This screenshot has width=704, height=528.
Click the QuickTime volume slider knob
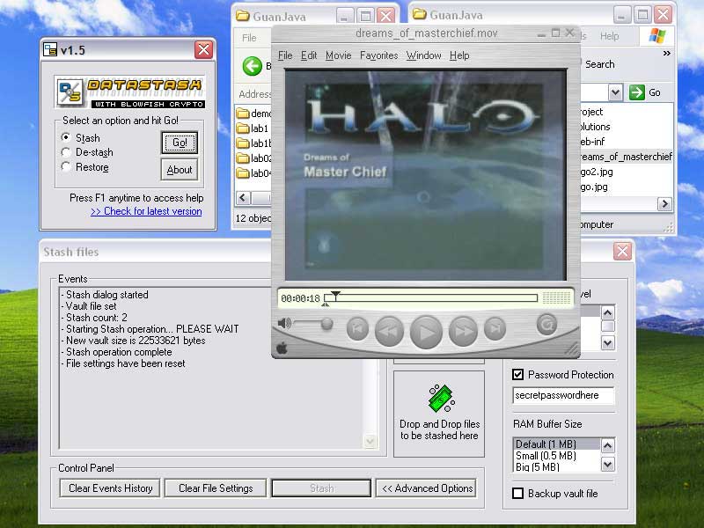[327, 324]
